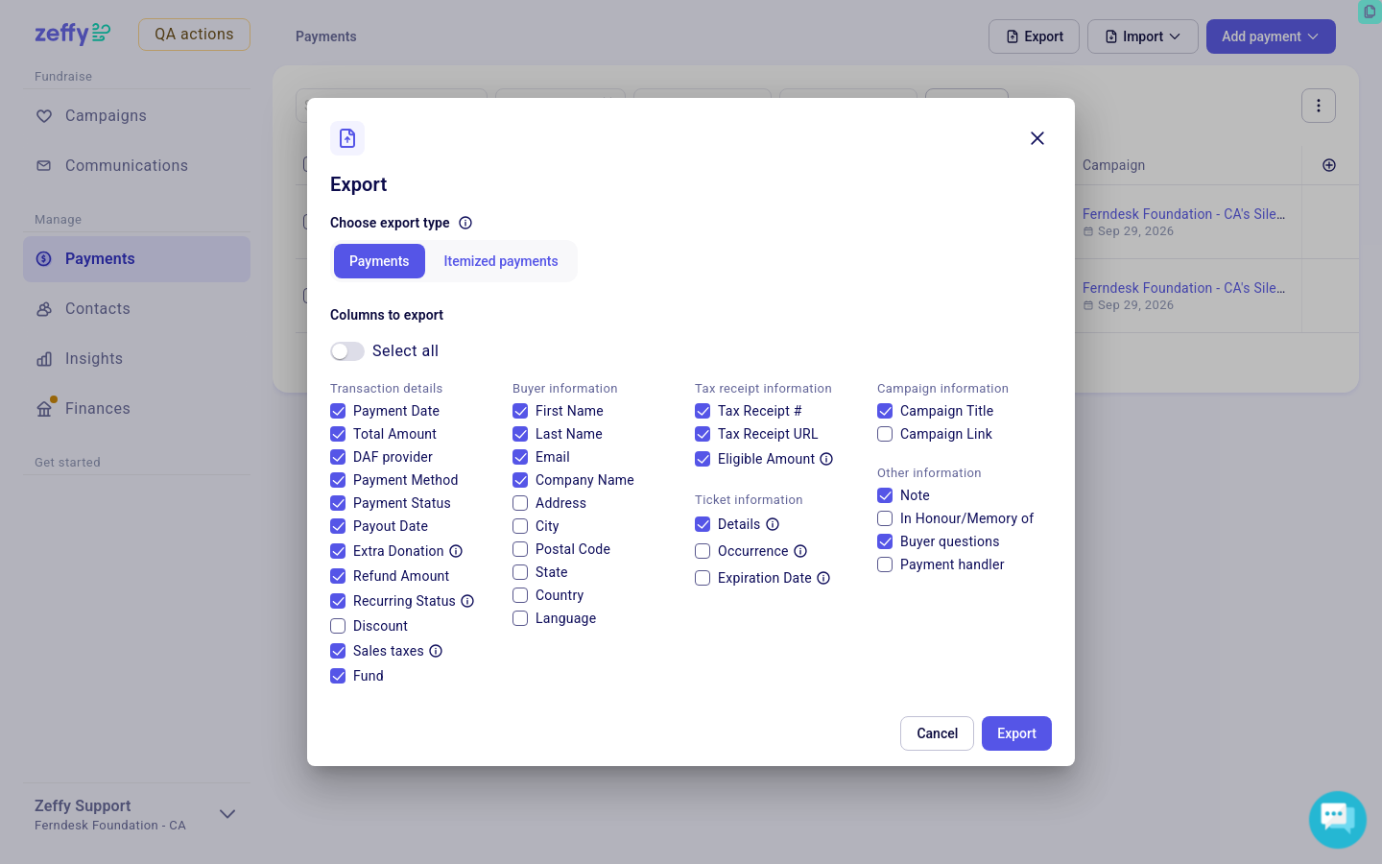This screenshot has width=1382, height=864.
Task: Open Campaigns in the sidebar
Action: pyautogui.click(x=136, y=116)
